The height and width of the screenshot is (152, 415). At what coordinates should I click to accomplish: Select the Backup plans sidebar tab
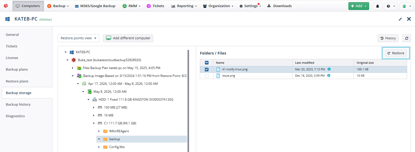coord(17,70)
